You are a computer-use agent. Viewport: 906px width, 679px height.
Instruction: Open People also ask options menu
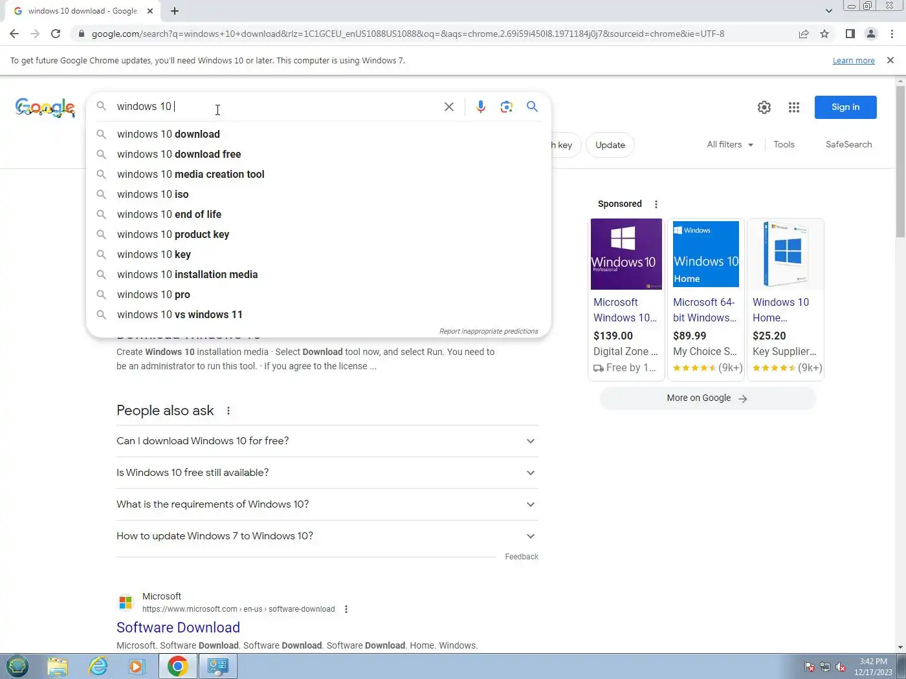point(228,411)
